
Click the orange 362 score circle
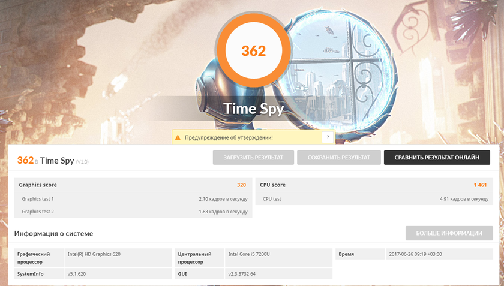pyautogui.click(x=253, y=51)
